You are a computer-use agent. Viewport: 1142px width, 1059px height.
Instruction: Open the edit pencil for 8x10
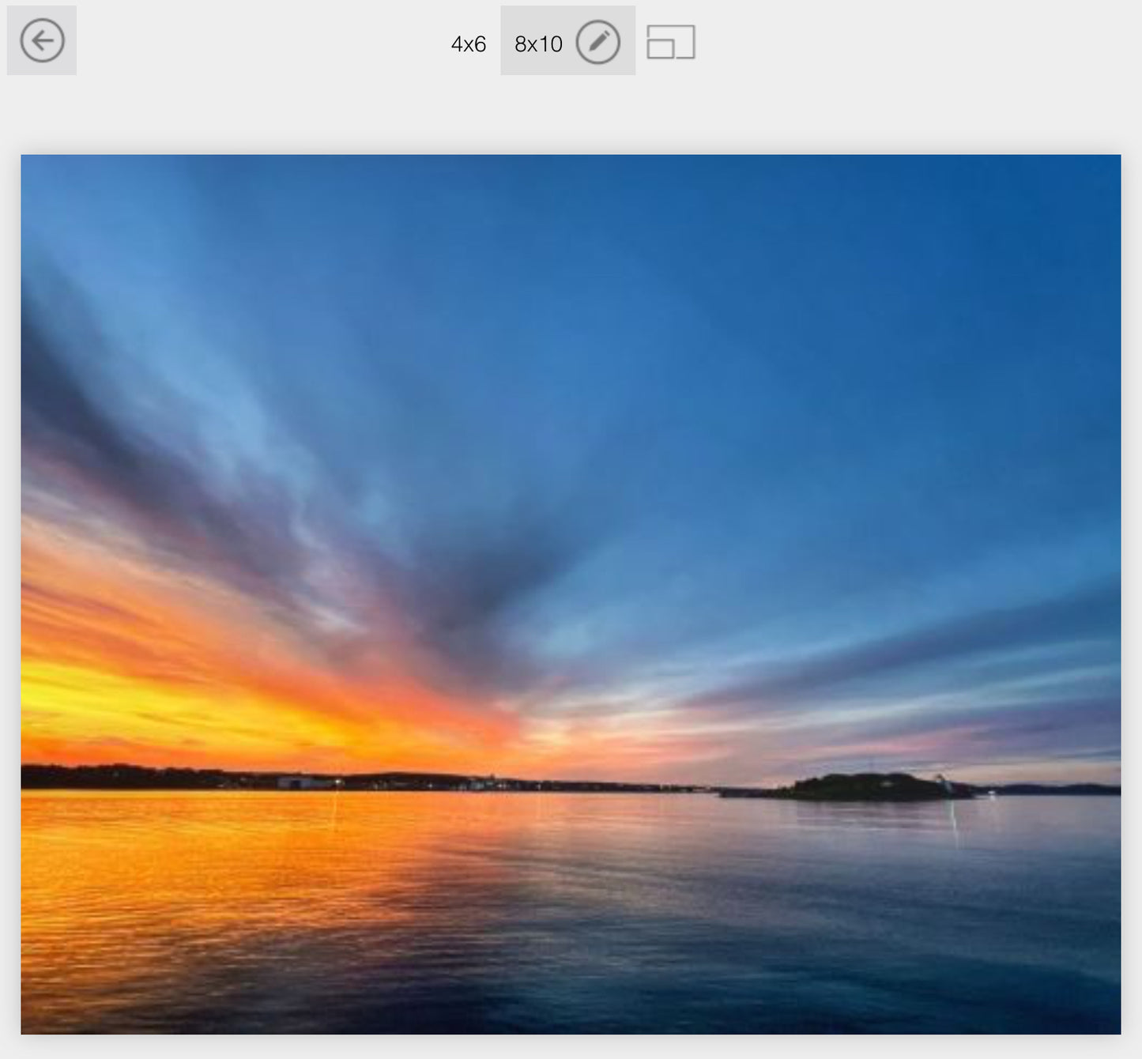tap(597, 42)
